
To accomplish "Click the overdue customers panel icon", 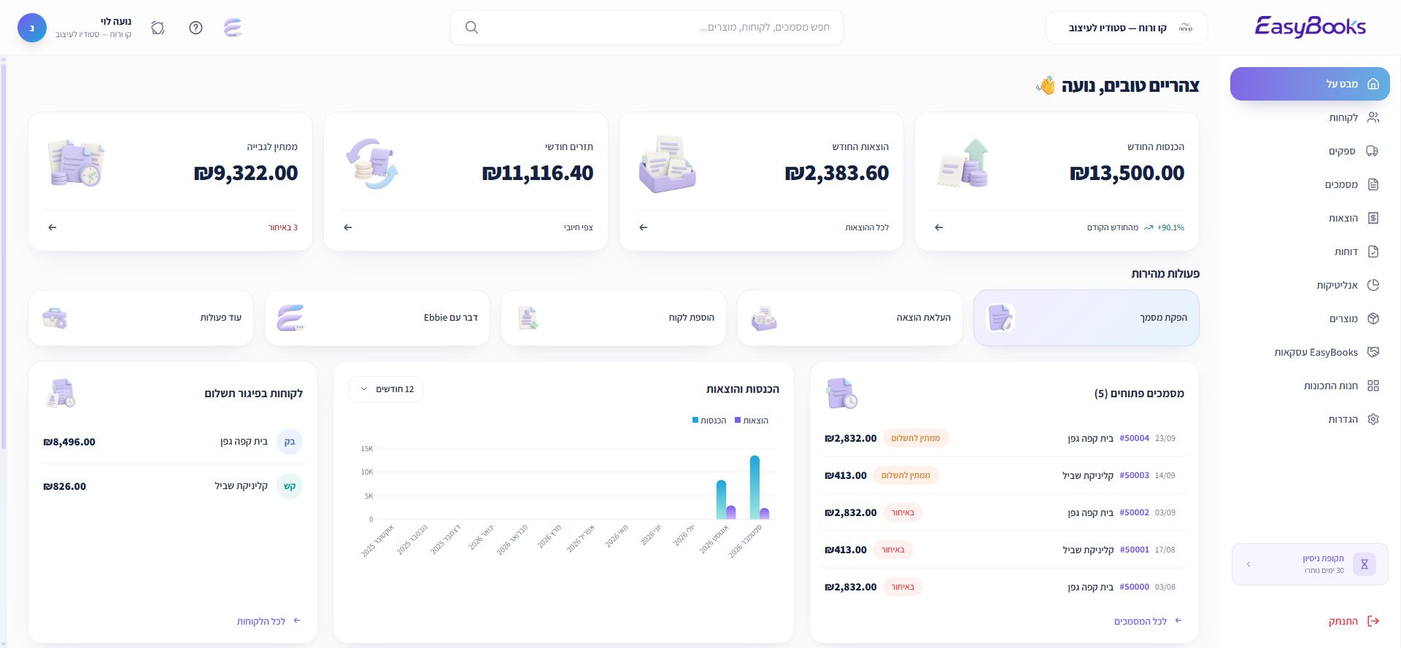I will click(61, 394).
